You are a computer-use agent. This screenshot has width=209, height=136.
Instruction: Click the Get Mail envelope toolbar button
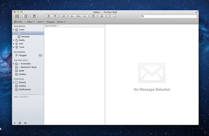tap(17, 16)
